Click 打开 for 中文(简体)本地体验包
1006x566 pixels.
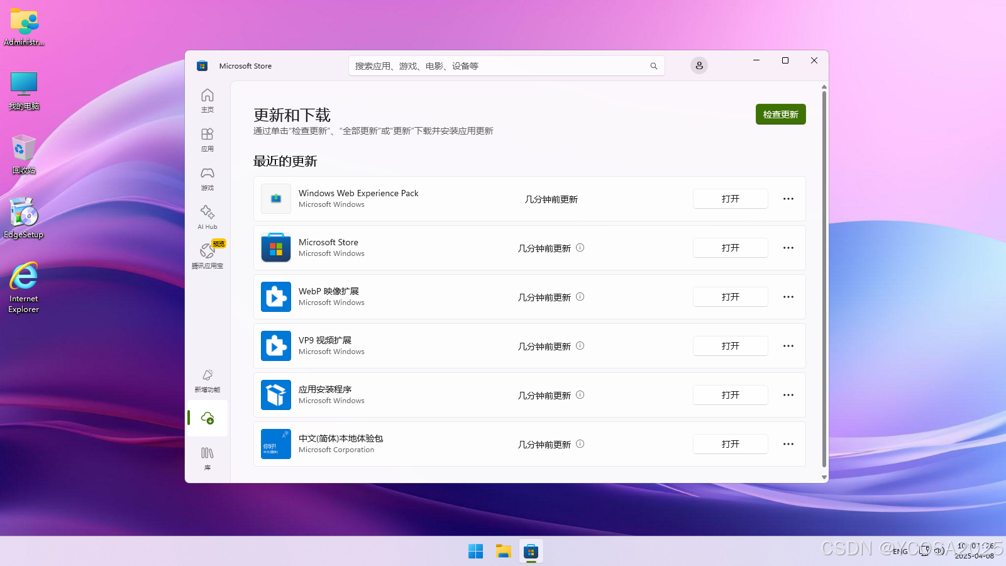point(731,444)
